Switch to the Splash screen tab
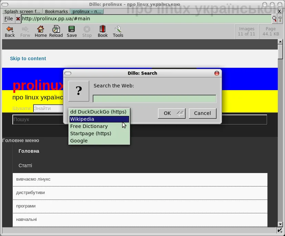The height and width of the screenshot is (236, 285). pos(22,11)
